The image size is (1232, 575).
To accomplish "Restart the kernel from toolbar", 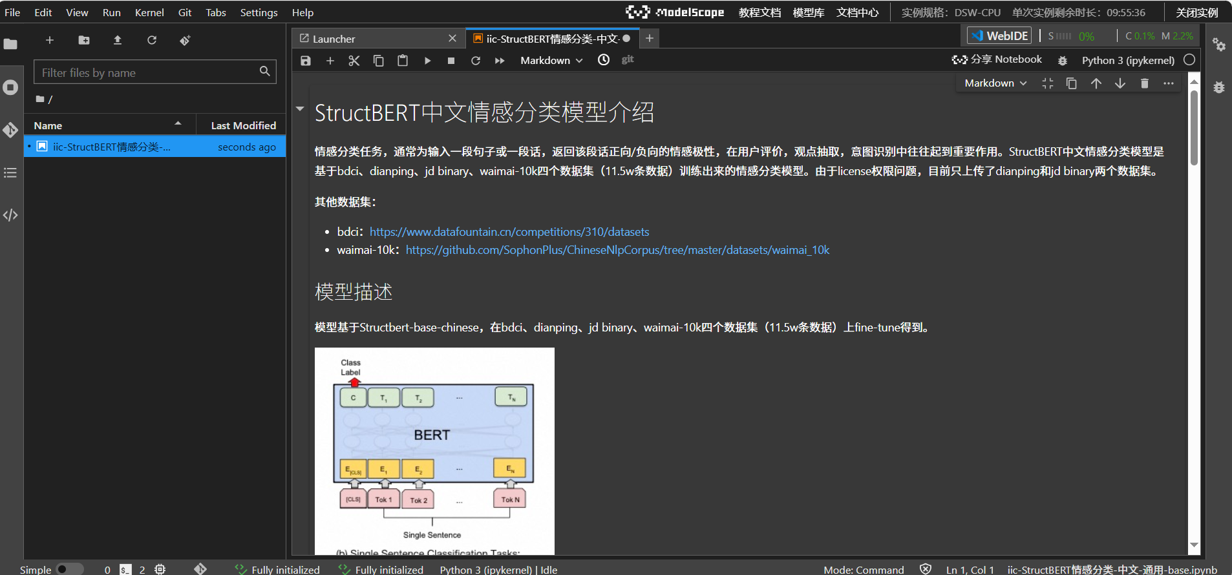I will pos(476,60).
